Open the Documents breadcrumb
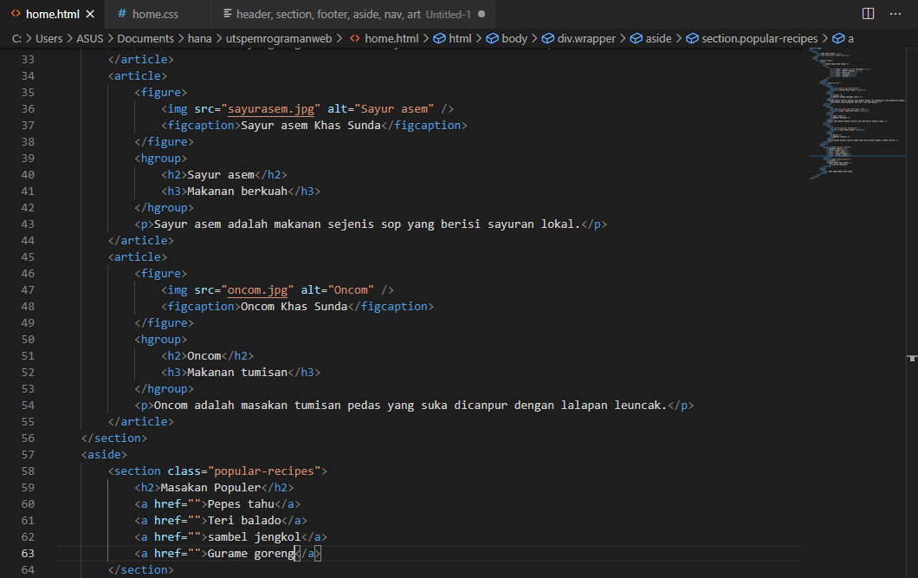This screenshot has width=918, height=578. coord(145,39)
